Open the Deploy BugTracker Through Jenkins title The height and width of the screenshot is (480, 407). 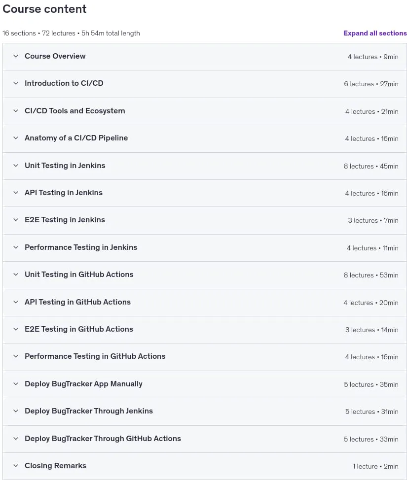(x=89, y=411)
